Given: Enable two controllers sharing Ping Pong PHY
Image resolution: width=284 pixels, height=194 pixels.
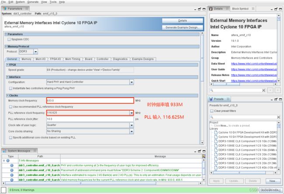Looking at the screenshot, I should click(x=10, y=88).
